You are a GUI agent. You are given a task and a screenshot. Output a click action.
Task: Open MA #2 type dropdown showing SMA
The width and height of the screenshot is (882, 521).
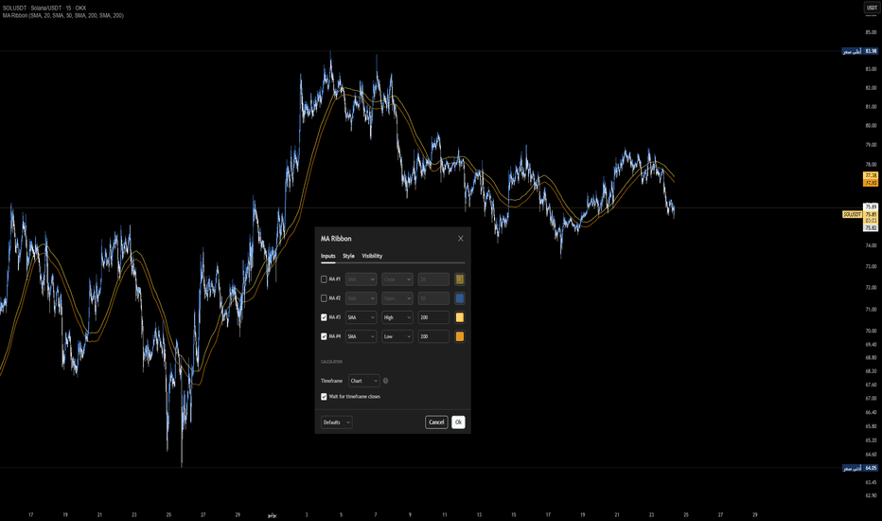click(361, 298)
